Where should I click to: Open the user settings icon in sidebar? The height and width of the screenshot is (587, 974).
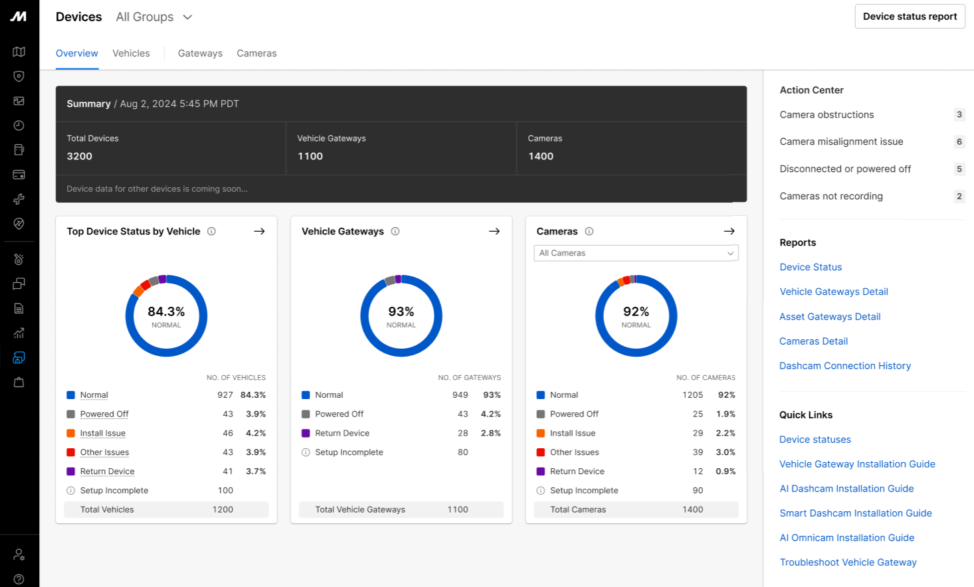tap(19, 554)
